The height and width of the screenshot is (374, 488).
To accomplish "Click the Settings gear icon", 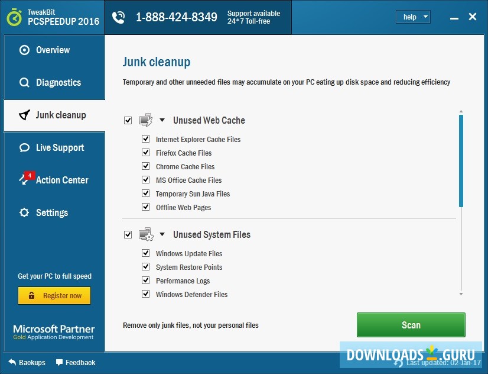I will [24, 212].
